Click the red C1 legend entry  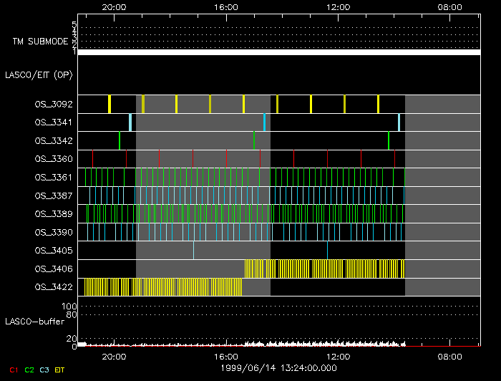coord(14,370)
